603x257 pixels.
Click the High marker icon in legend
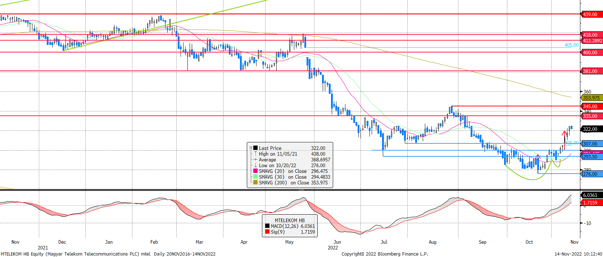point(255,154)
